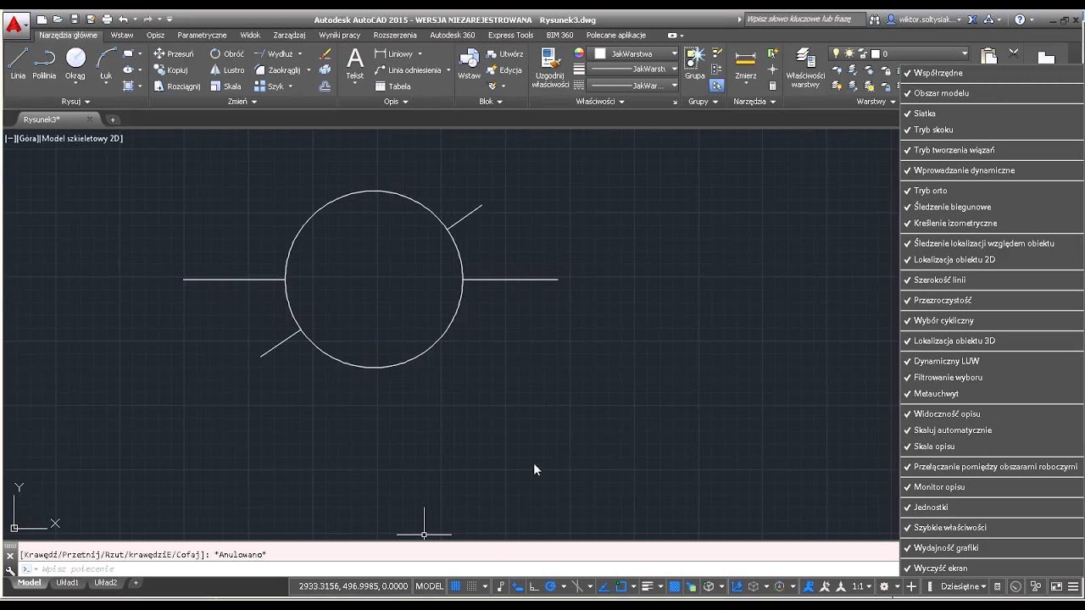Switch to the Układ1 layout tab
The image size is (1085, 610).
point(67,583)
